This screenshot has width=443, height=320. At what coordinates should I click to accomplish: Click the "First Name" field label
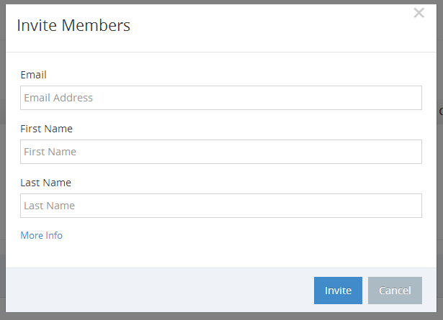point(46,129)
